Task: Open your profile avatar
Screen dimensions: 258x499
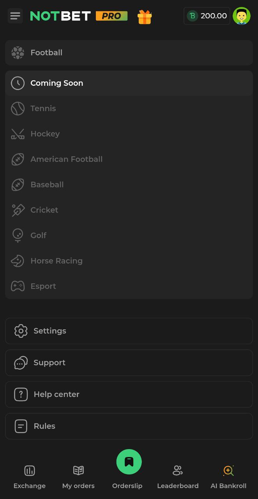Action: point(242,16)
